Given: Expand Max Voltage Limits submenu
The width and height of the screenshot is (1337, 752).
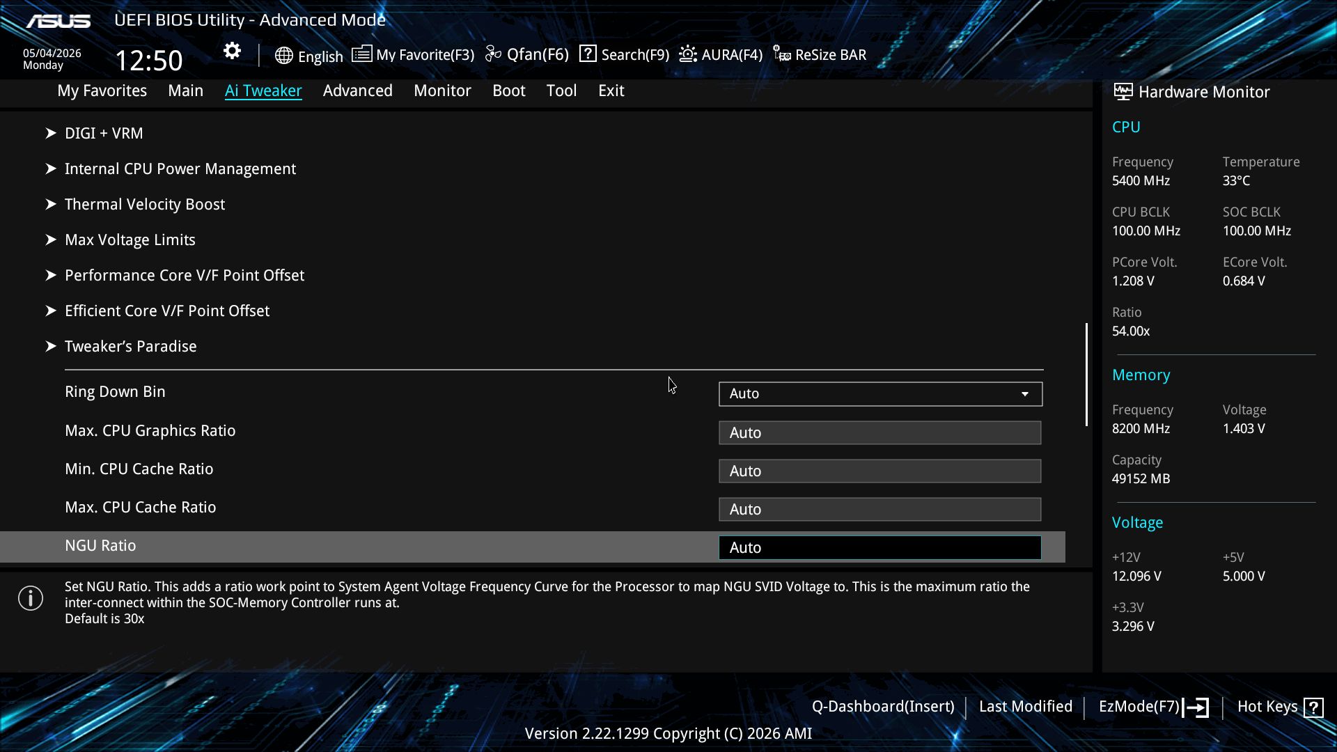Looking at the screenshot, I should pos(120,240).
